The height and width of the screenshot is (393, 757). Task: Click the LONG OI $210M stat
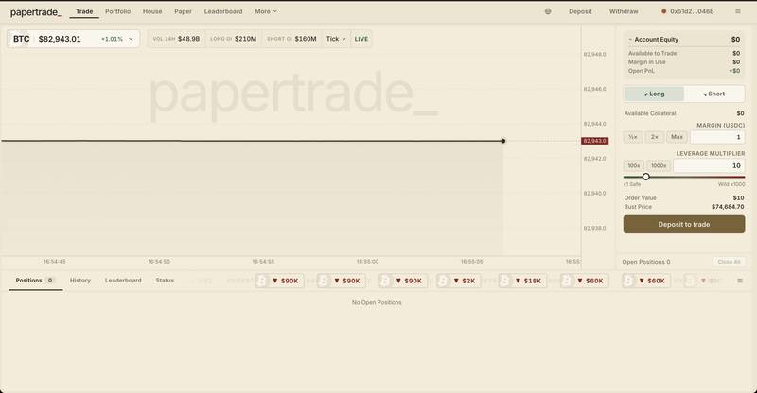click(233, 39)
